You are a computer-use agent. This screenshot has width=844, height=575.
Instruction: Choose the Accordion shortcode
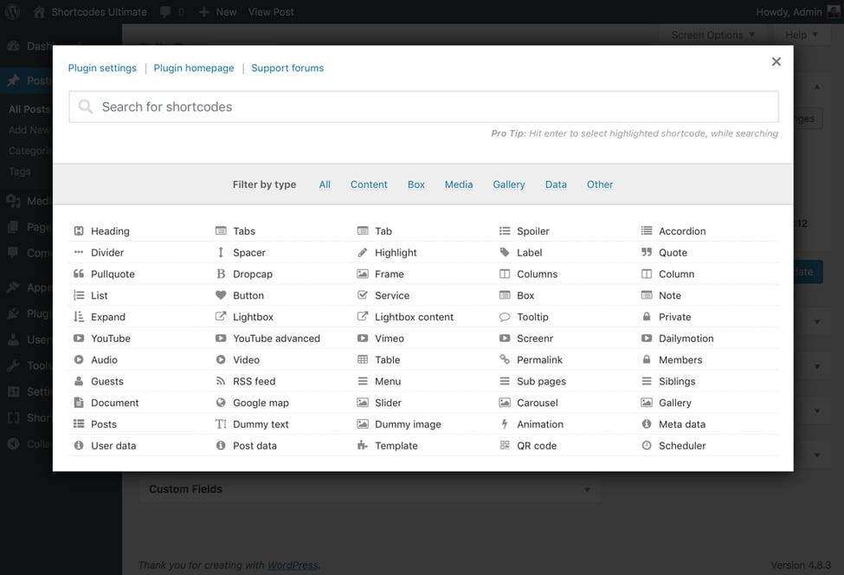[683, 230]
